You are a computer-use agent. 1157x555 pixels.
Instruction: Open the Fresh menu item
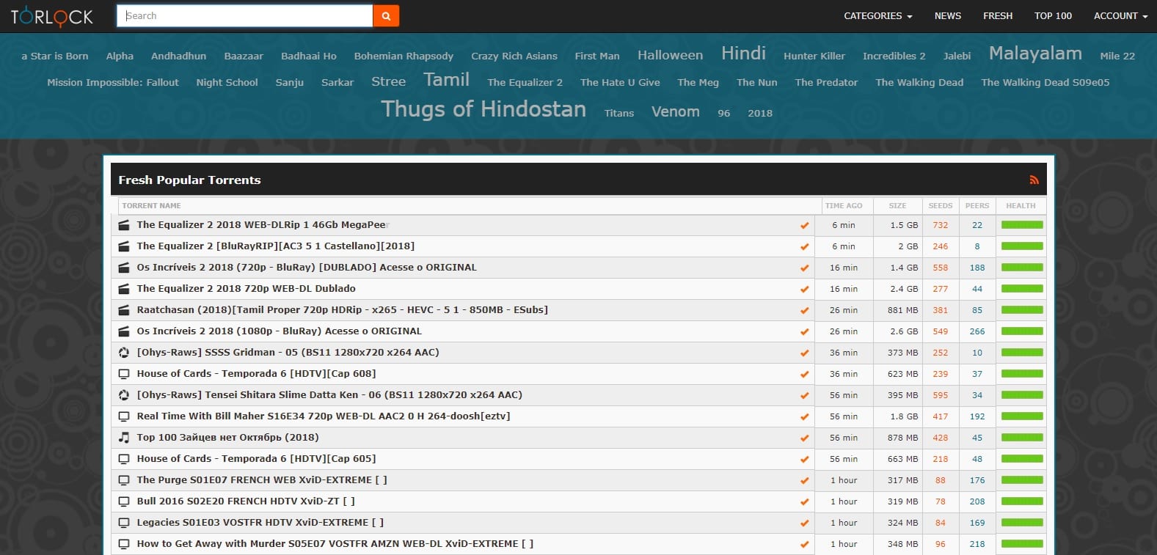tap(997, 15)
